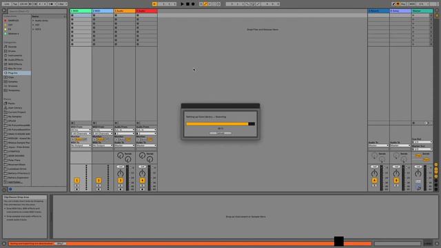Click the Stop transport button
Image resolution: width=441 pixels, height=248 pixels.
click(x=187, y=4)
